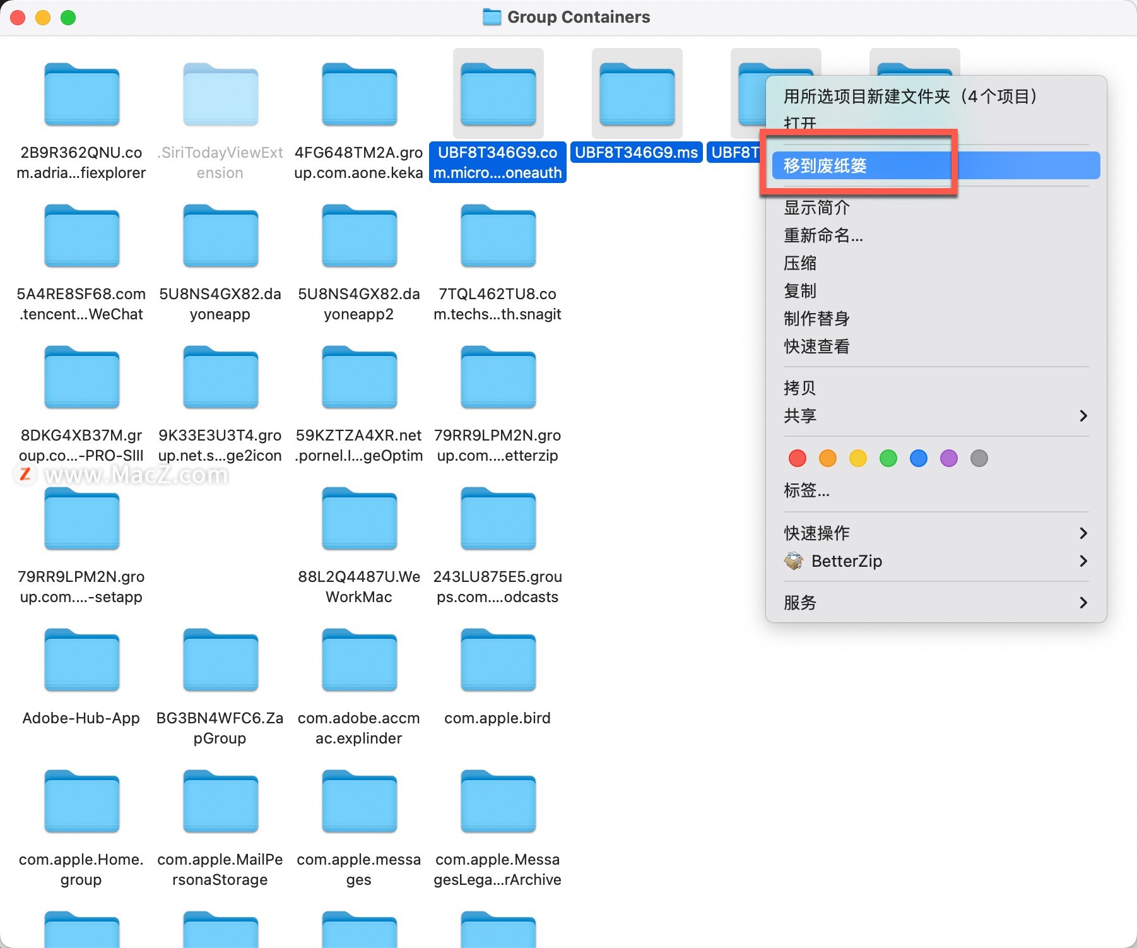Minimize the Group Containers window

point(43,18)
